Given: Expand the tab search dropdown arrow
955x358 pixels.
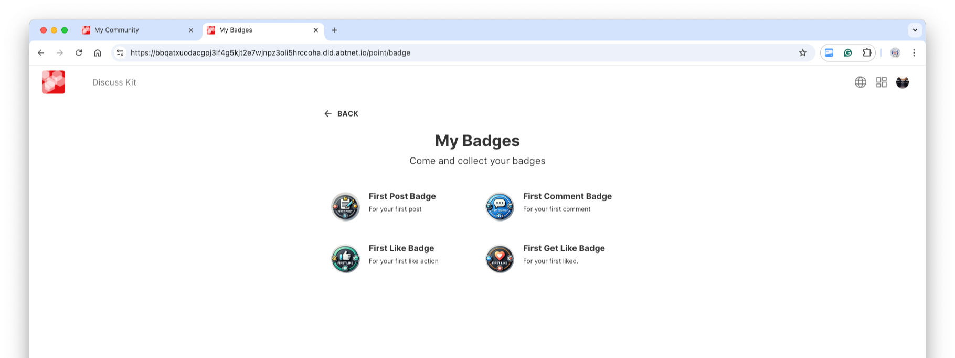Looking at the screenshot, I should click(915, 30).
